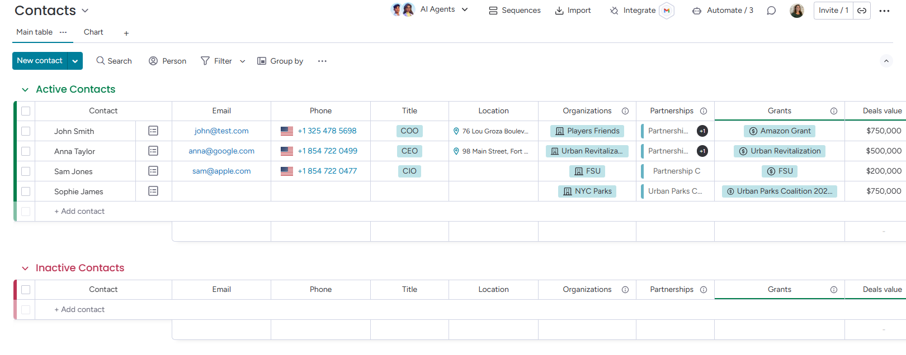Click the copy link icon beside Invite
This screenshot has width=906, height=355.
(862, 11)
